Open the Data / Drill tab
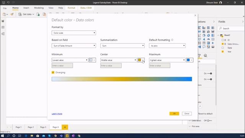 coord(86,8)
